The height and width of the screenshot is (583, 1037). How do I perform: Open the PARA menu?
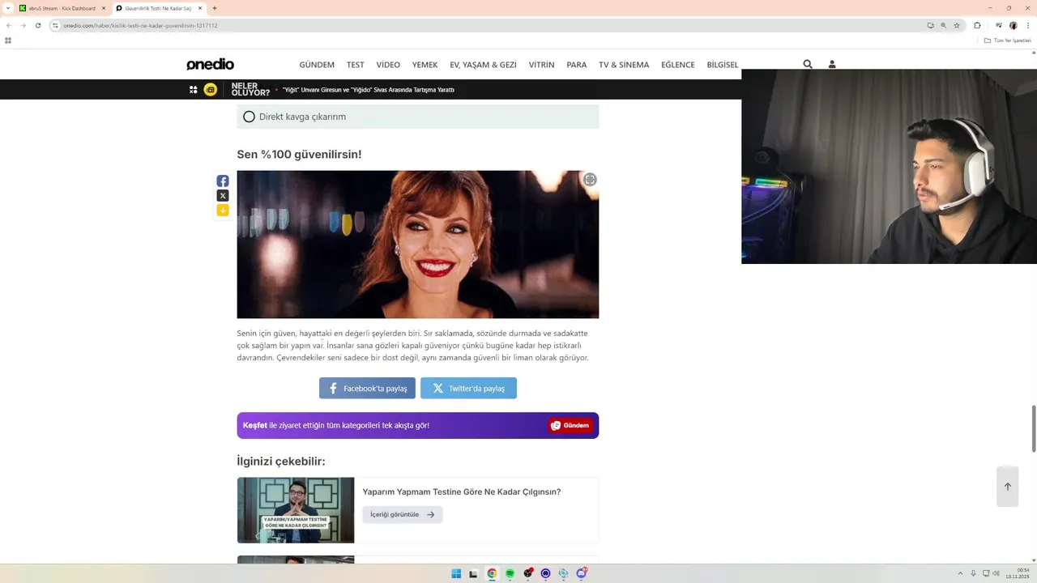pos(577,65)
